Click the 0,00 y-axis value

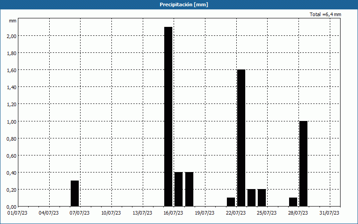click(12, 207)
